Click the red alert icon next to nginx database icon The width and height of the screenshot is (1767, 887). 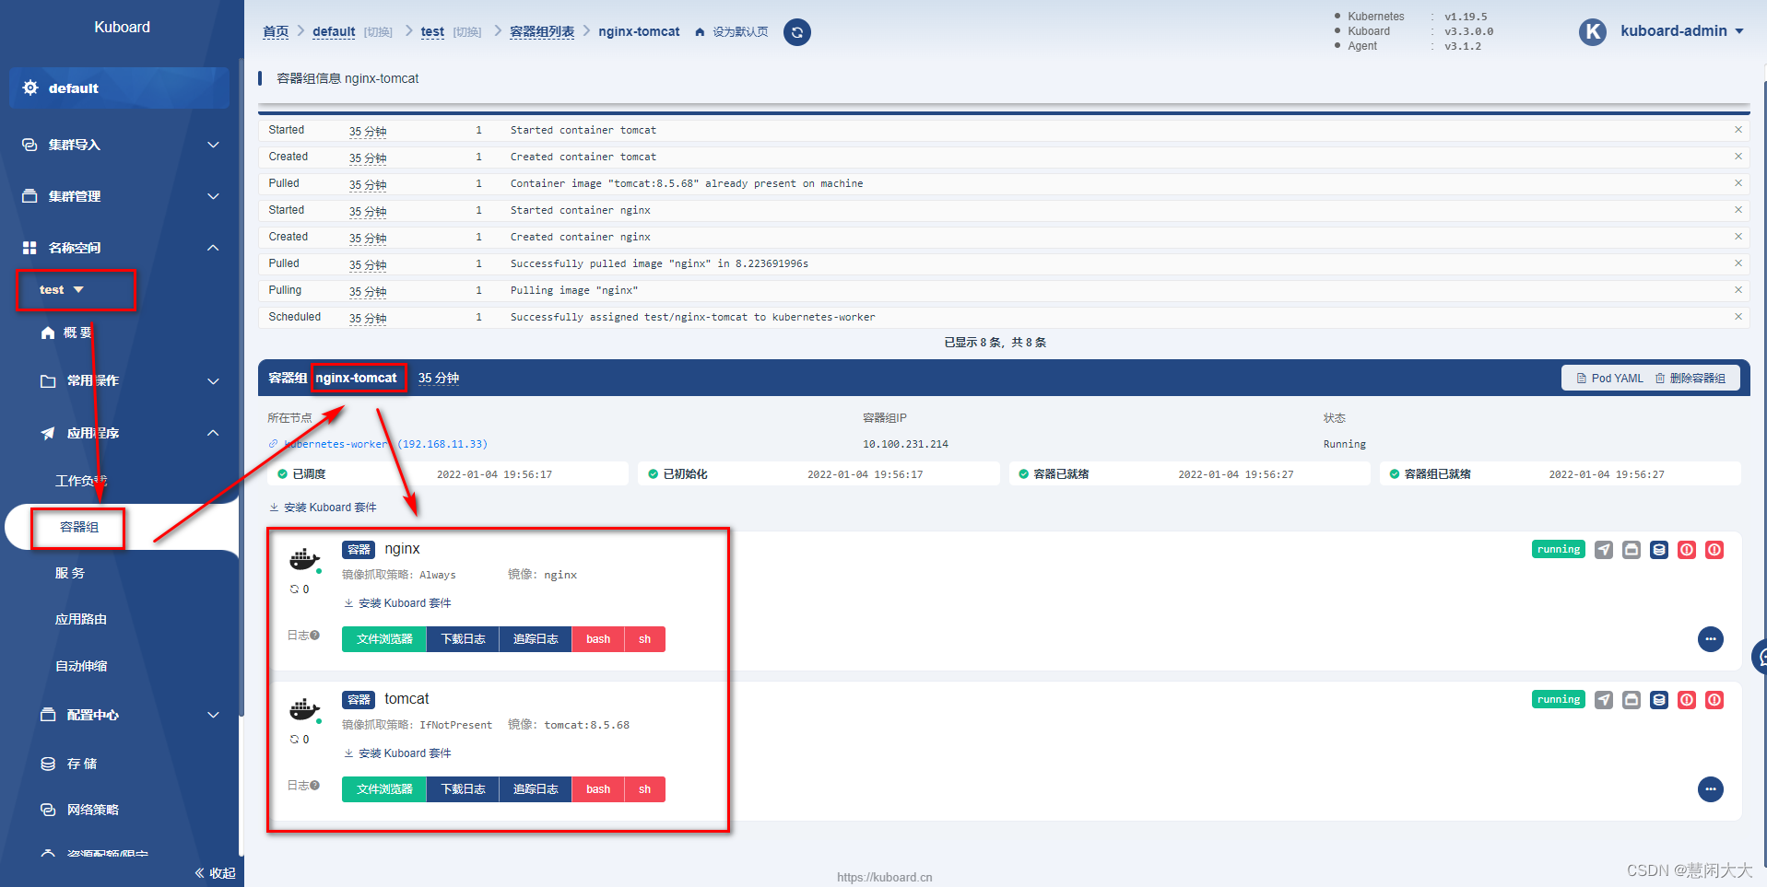coord(1687,550)
